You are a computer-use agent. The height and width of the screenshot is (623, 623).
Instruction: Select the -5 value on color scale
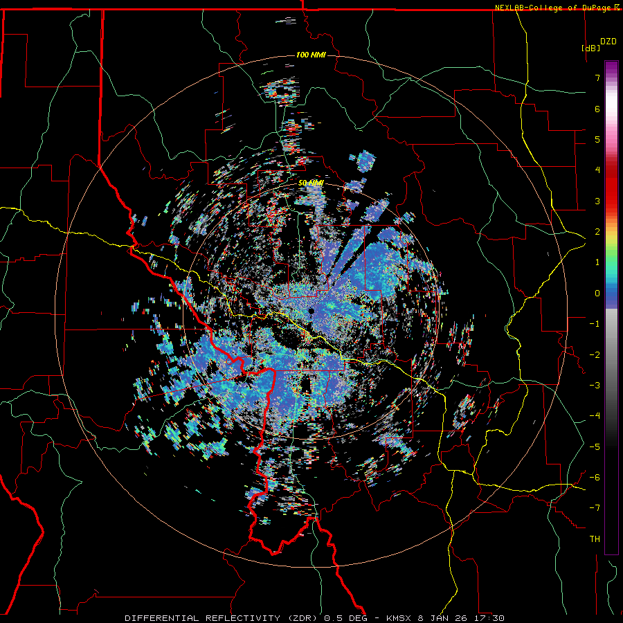[595, 447]
